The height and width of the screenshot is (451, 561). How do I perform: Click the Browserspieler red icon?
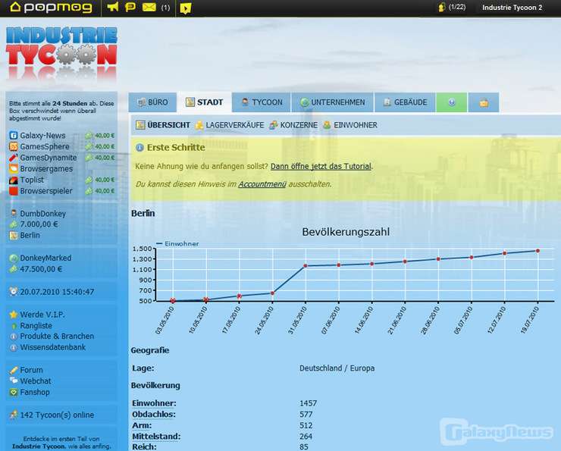click(x=13, y=191)
